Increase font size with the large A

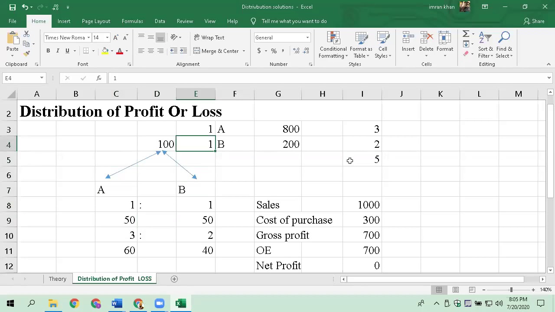(x=116, y=38)
